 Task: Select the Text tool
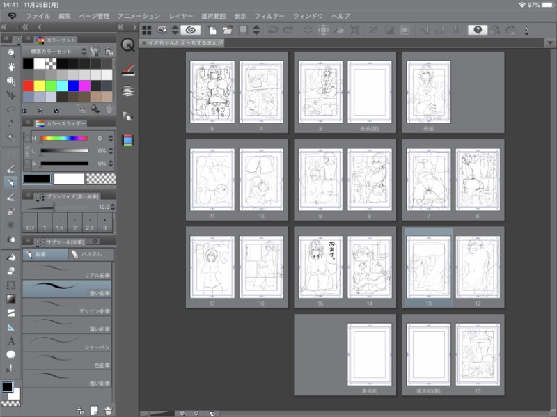[11, 341]
